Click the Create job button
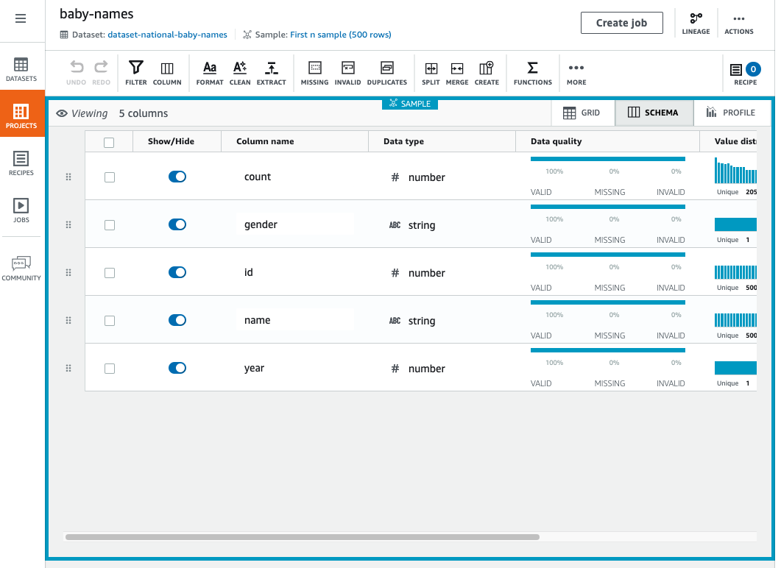The width and height of the screenshot is (781, 568). [621, 22]
